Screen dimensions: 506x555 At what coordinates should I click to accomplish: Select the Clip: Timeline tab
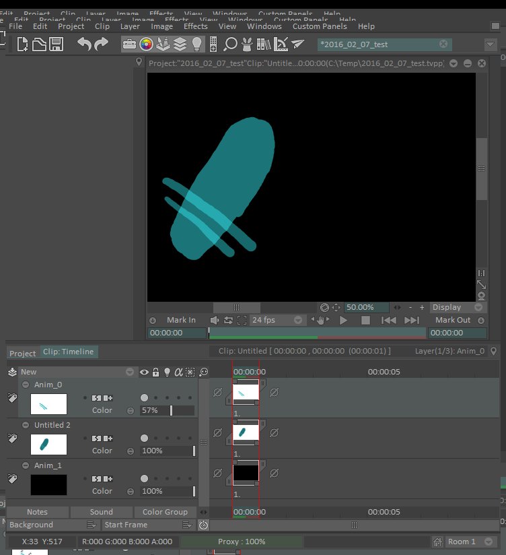click(69, 352)
